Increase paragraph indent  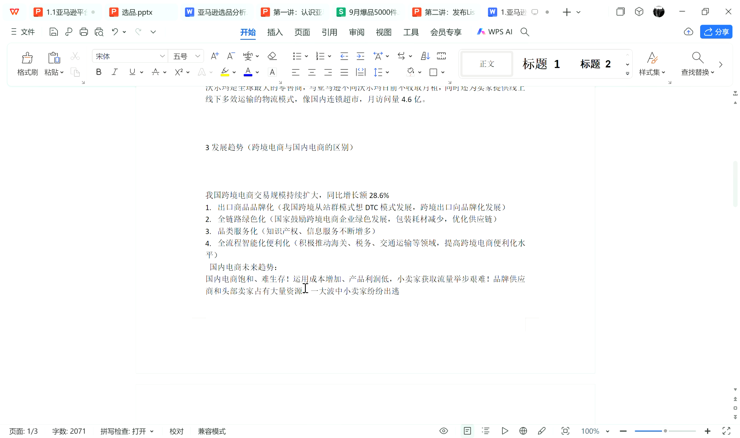tap(361, 56)
